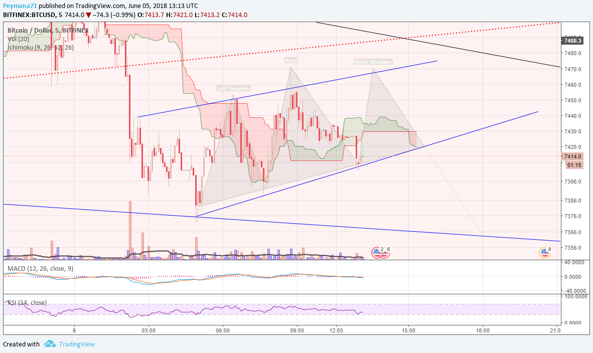Click the BITFINEX:BTCUSD symbol in the header
Image resolution: width=593 pixels, height=353 pixels.
click(x=29, y=15)
